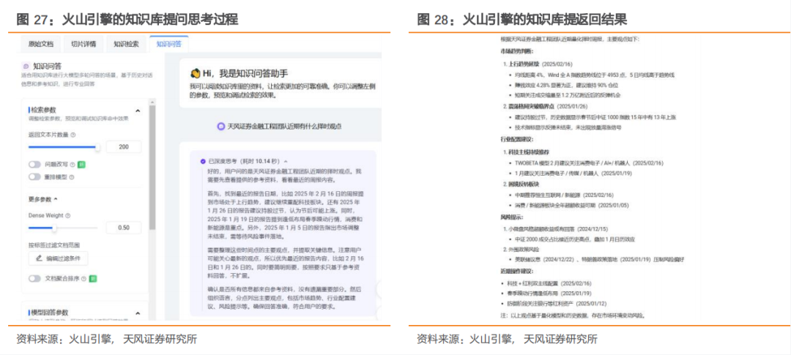
Task: Toggle the 文档聚合排序 switch
Action: click(34, 278)
